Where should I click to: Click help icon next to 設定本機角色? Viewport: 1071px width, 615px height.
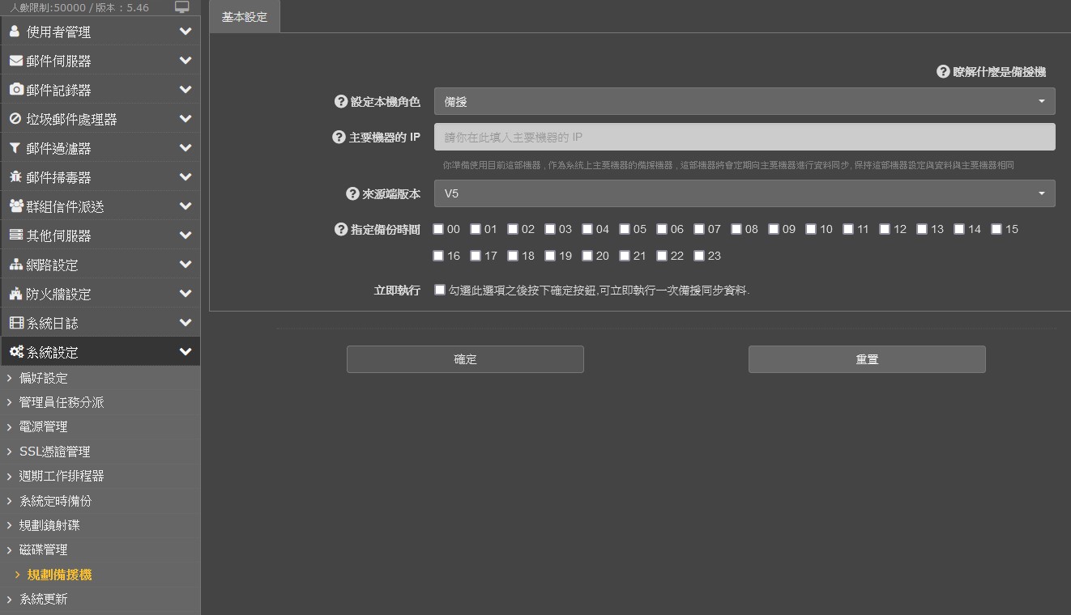pyautogui.click(x=341, y=102)
